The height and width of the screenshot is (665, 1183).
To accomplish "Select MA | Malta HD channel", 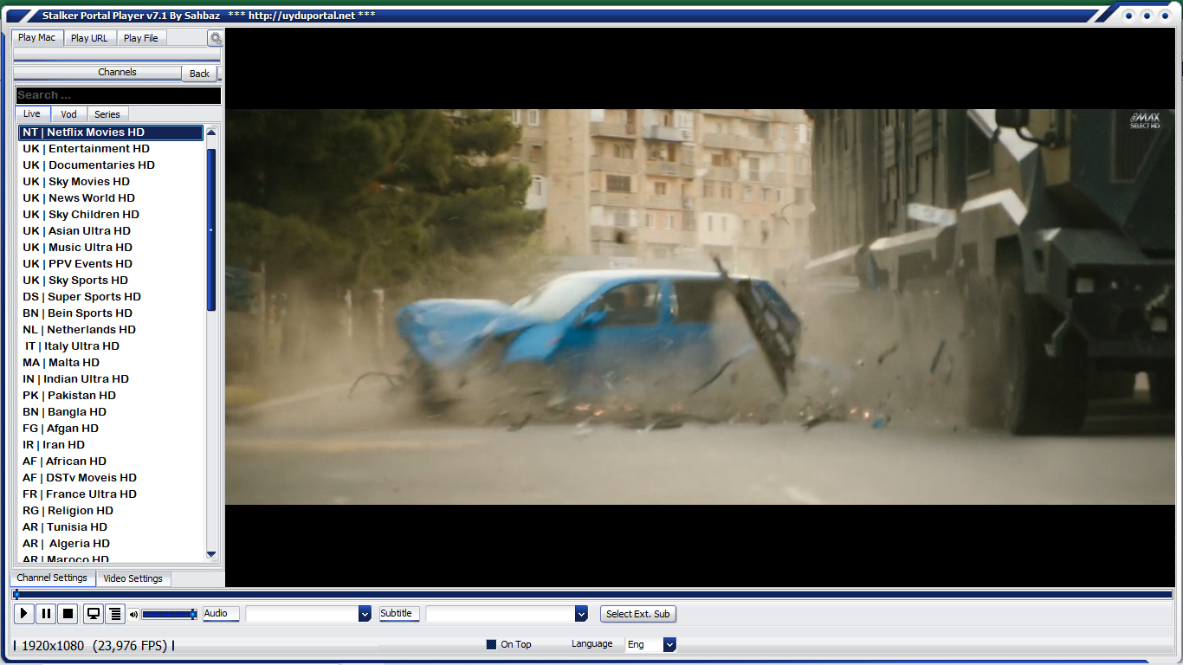I will [x=111, y=363].
